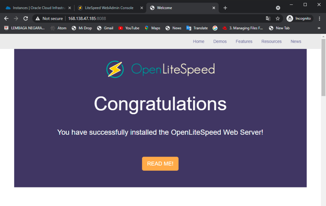326x206 pixels.
Task: Click the scrollbar up arrow
Action: tap(323, 36)
